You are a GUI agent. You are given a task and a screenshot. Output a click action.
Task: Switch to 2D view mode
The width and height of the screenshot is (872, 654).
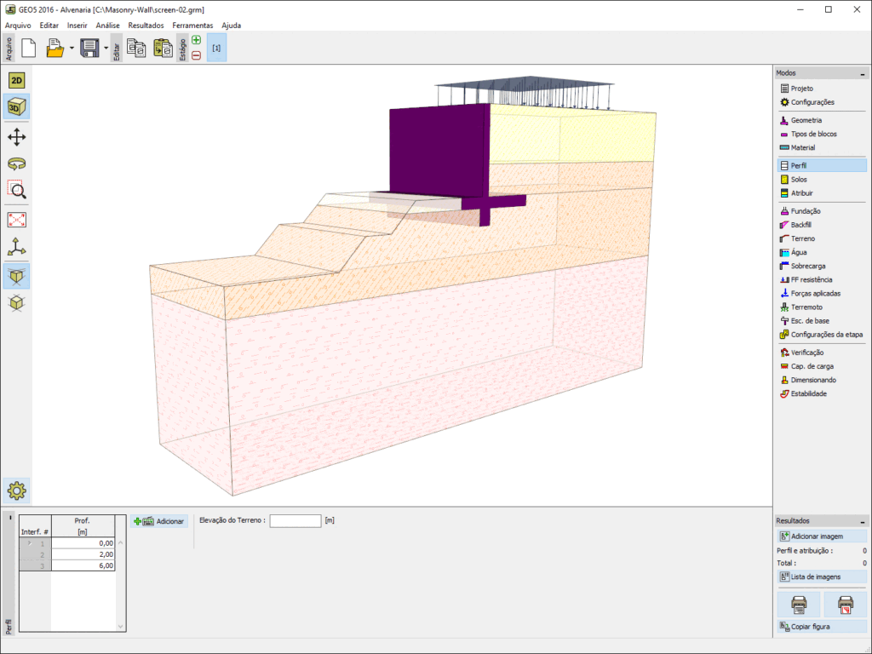coord(17,81)
